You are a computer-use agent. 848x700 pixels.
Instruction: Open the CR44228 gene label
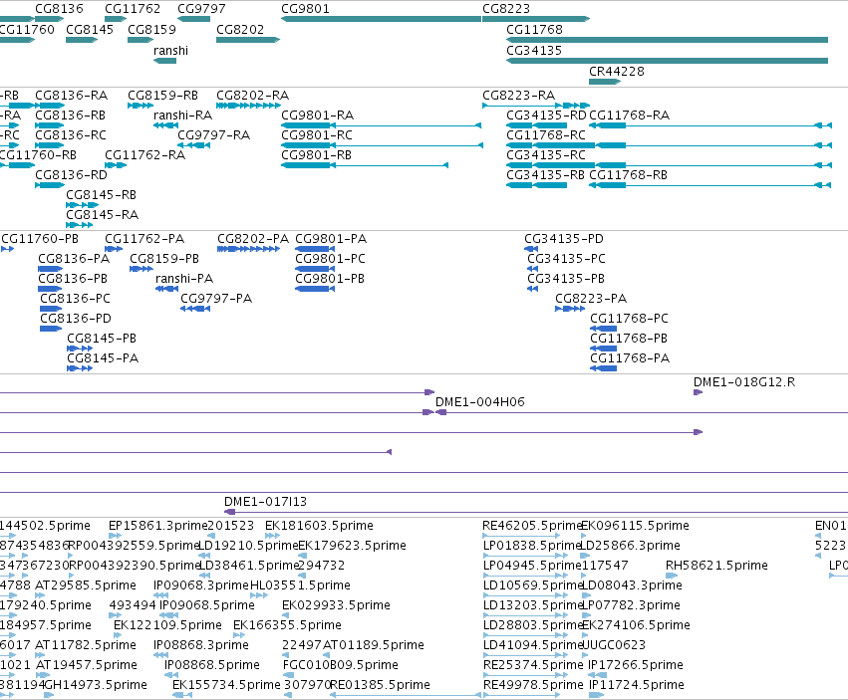coord(617,72)
